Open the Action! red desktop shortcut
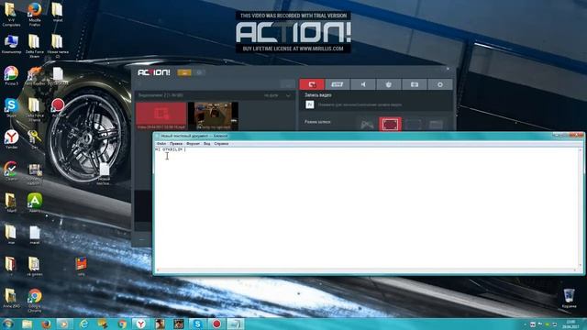This screenshot has width=587, height=330. 58,108
